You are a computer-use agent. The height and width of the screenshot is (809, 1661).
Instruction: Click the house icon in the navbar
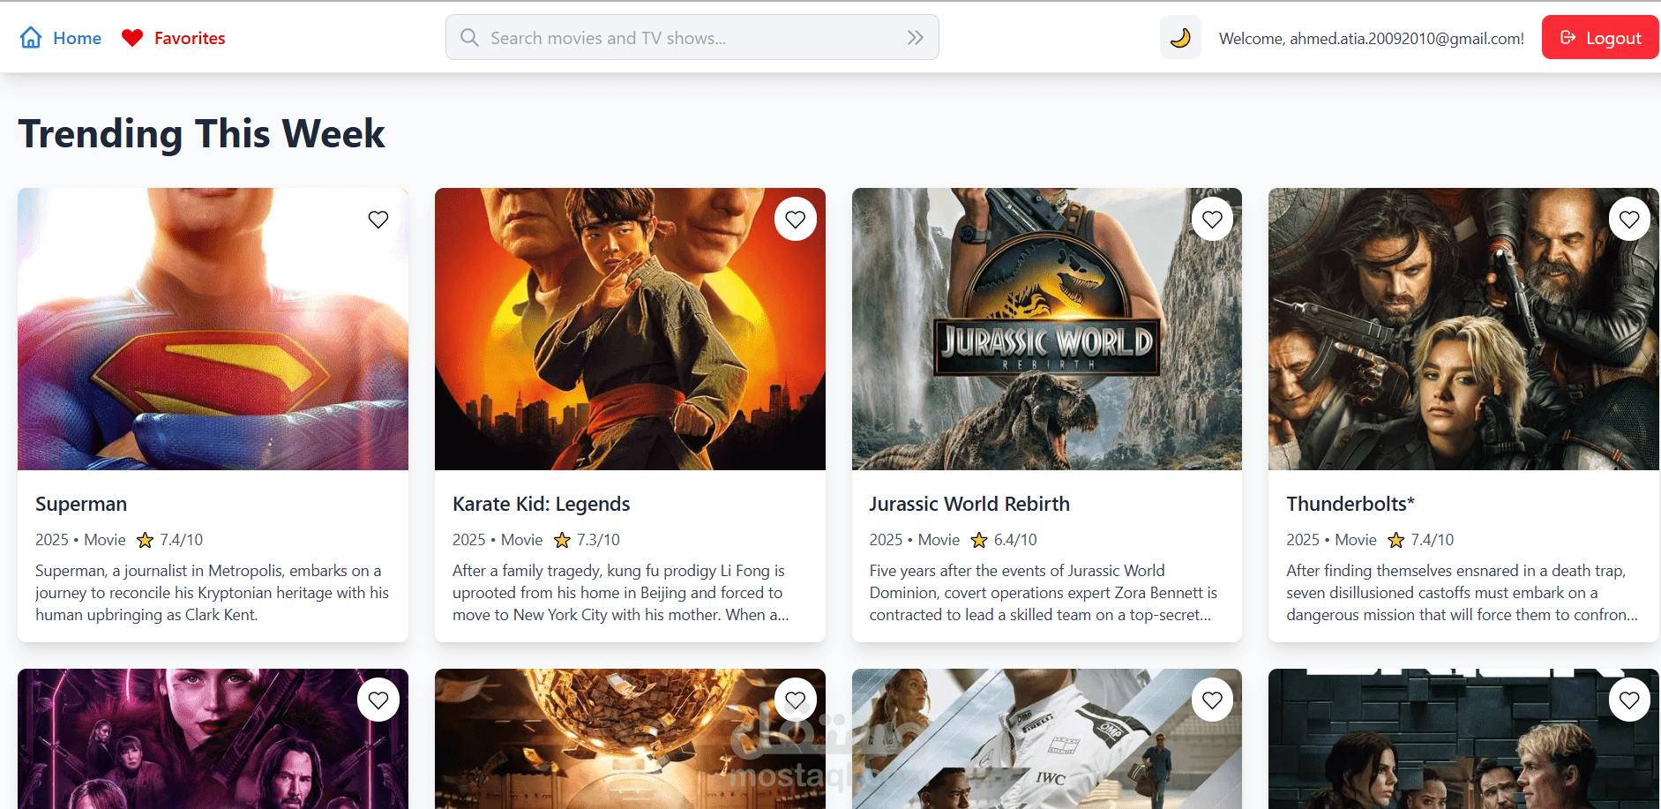[31, 38]
